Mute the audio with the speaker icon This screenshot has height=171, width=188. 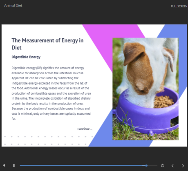click(4, 165)
